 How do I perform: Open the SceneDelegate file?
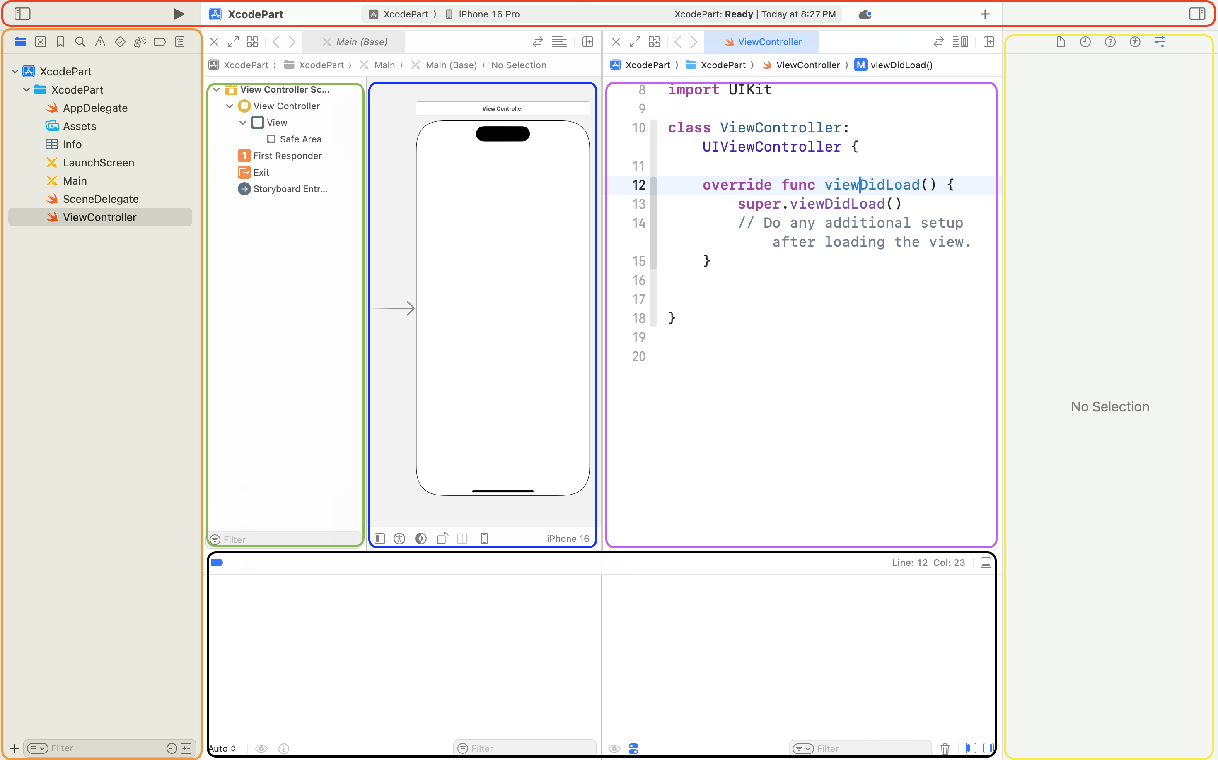click(x=100, y=199)
